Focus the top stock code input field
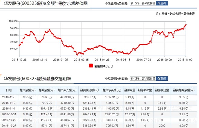The height and width of the screenshot is (128, 199). (143, 3)
